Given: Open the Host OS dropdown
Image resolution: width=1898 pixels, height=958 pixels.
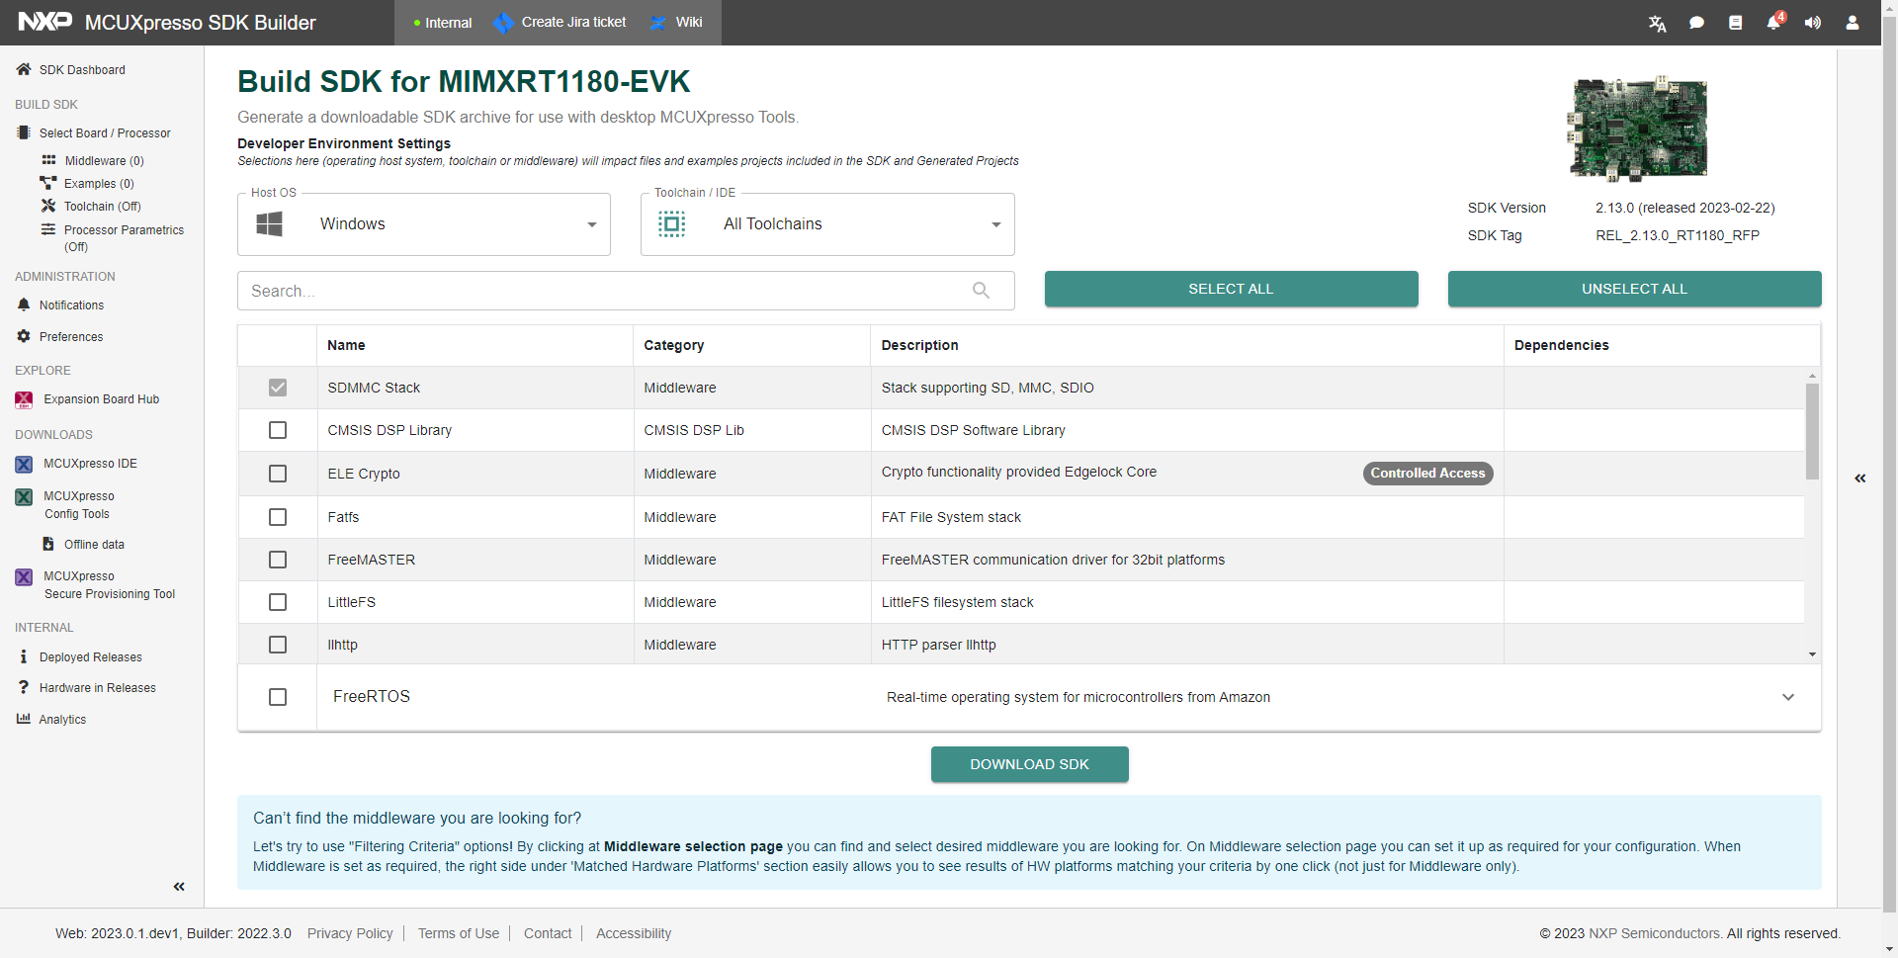Looking at the screenshot, I should tap(424, 224).
